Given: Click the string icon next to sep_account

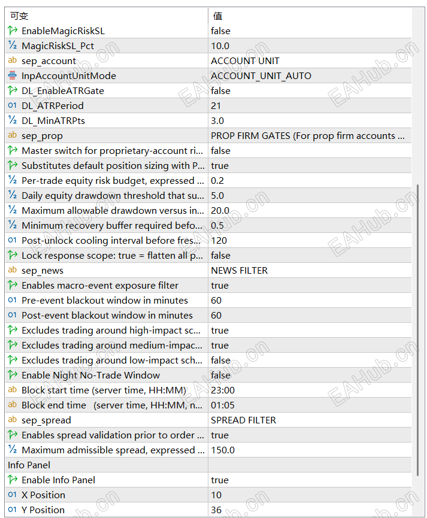Looking at the screenshot, I should tap(13, 60).
